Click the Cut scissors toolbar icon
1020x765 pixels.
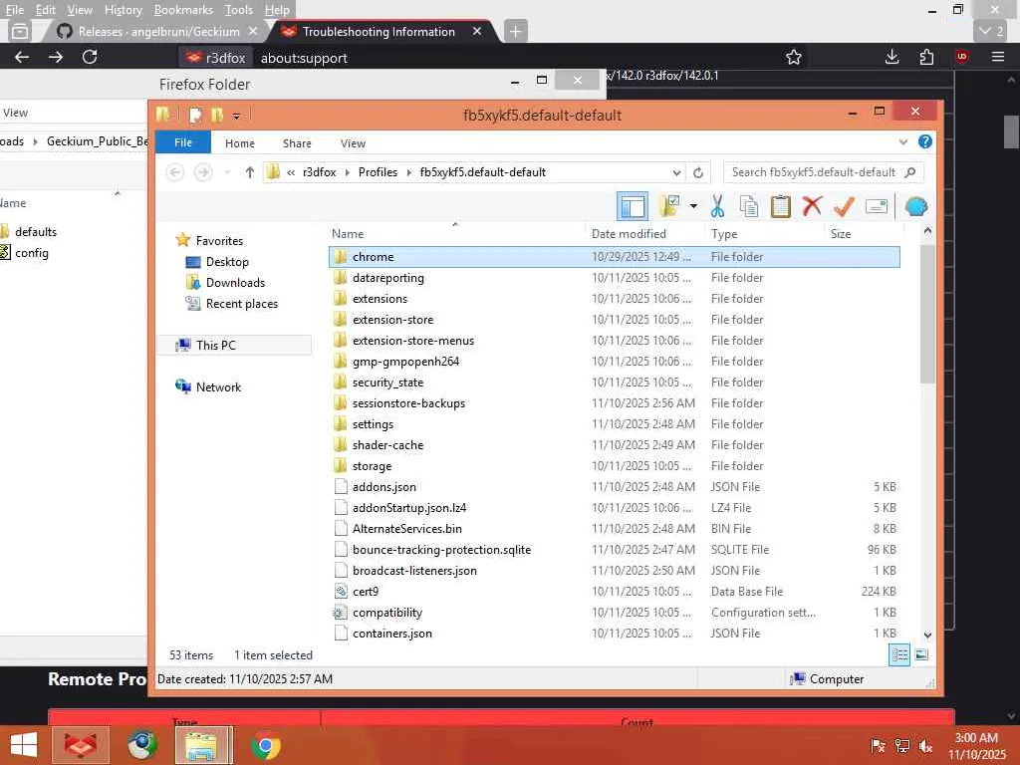click(x=717, y=206)
